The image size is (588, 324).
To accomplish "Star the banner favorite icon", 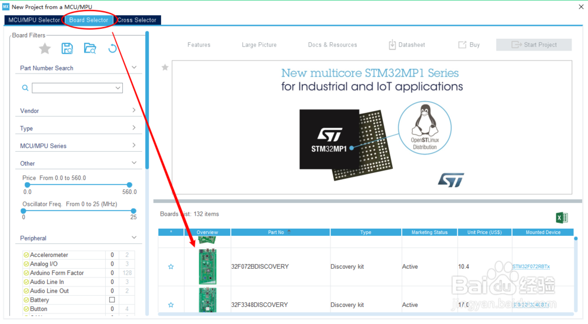I will click(x=165, y=68).
